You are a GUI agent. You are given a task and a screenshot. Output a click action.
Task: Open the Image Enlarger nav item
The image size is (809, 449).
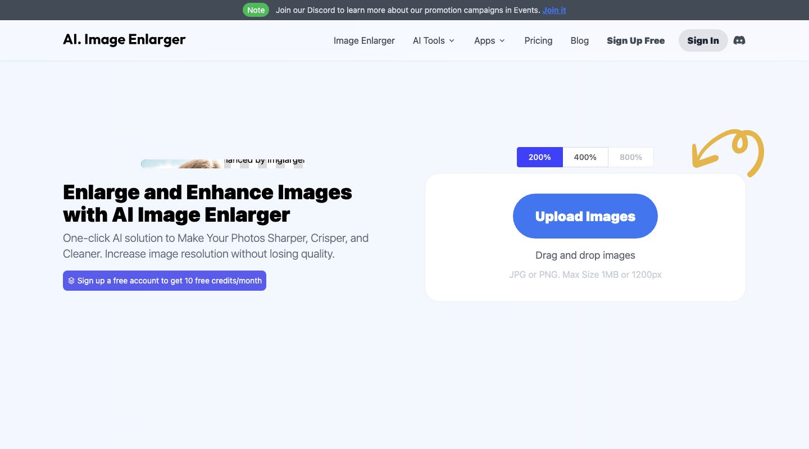pyautogui.click(x=364, y=40)
